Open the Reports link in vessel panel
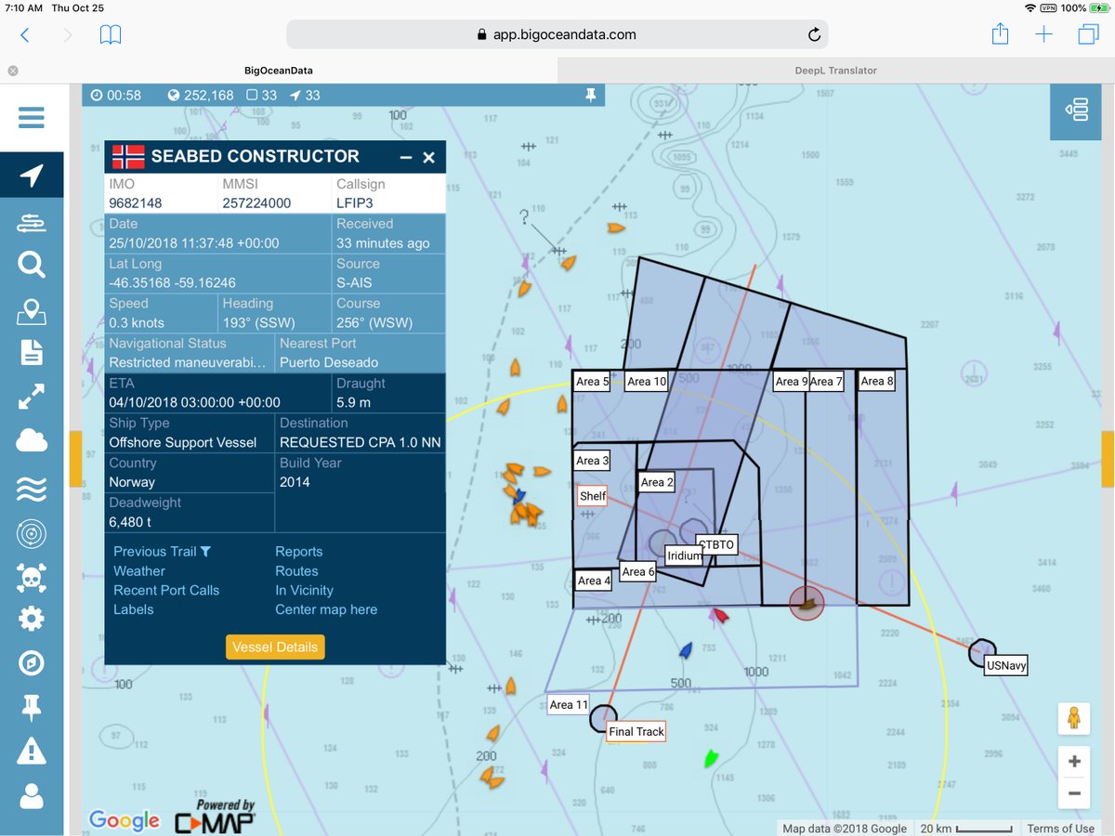This screenshot has width=1115, height=836. (x=299, y=552)
